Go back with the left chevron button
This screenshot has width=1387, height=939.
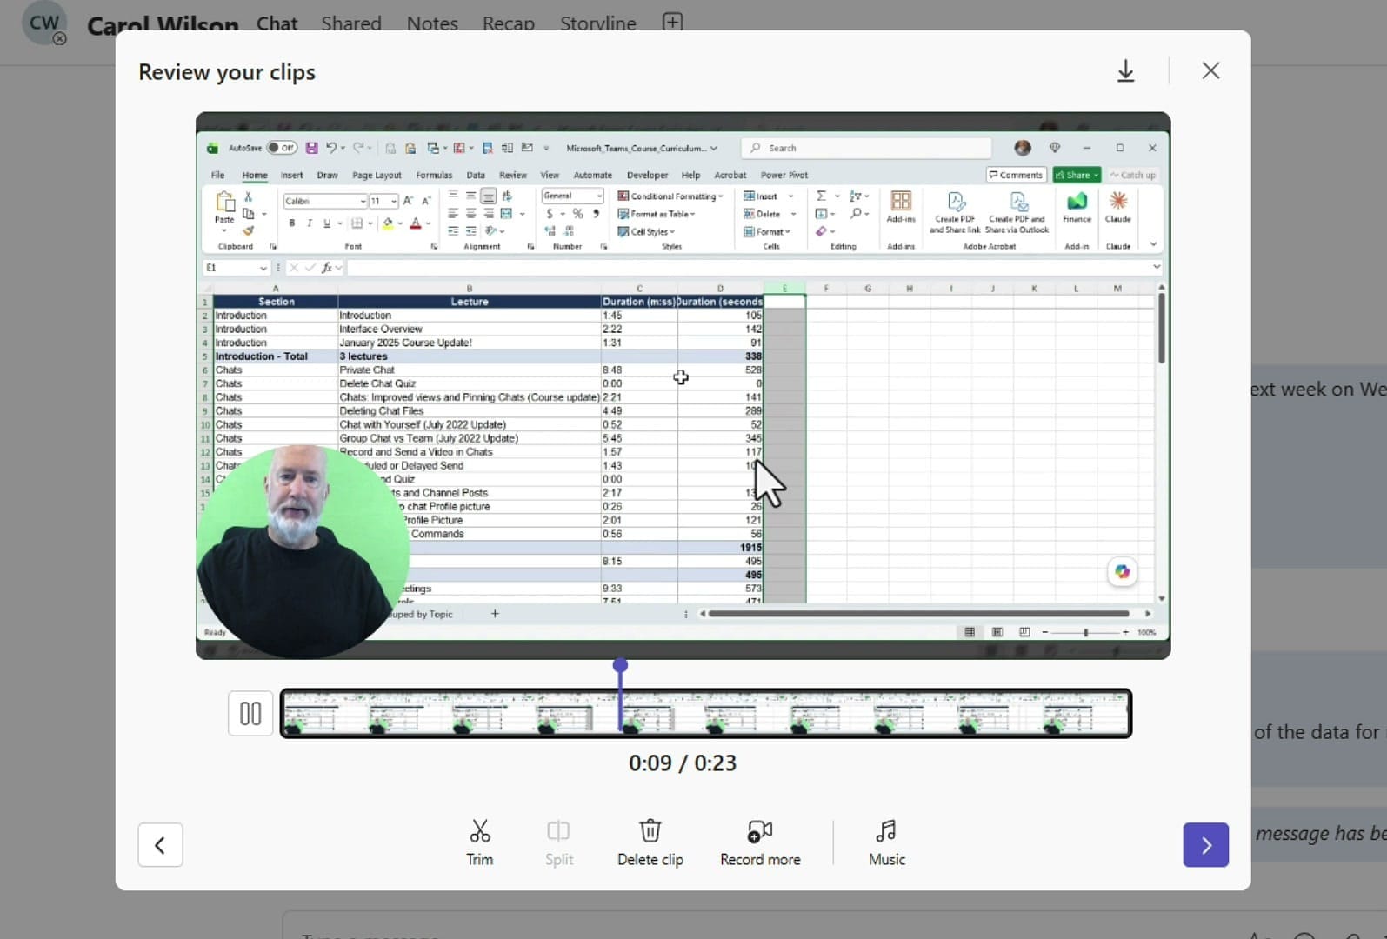coord(160,845)
